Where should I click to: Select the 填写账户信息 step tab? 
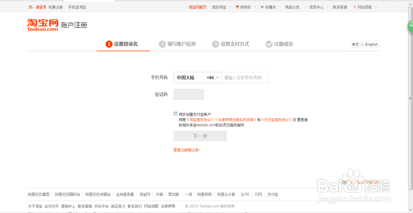[178, 44]
